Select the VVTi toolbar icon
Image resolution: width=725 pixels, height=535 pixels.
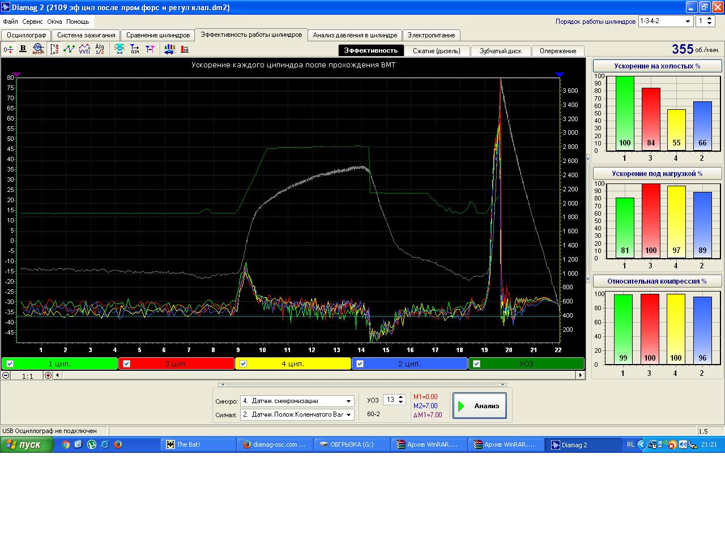(84, 49)
